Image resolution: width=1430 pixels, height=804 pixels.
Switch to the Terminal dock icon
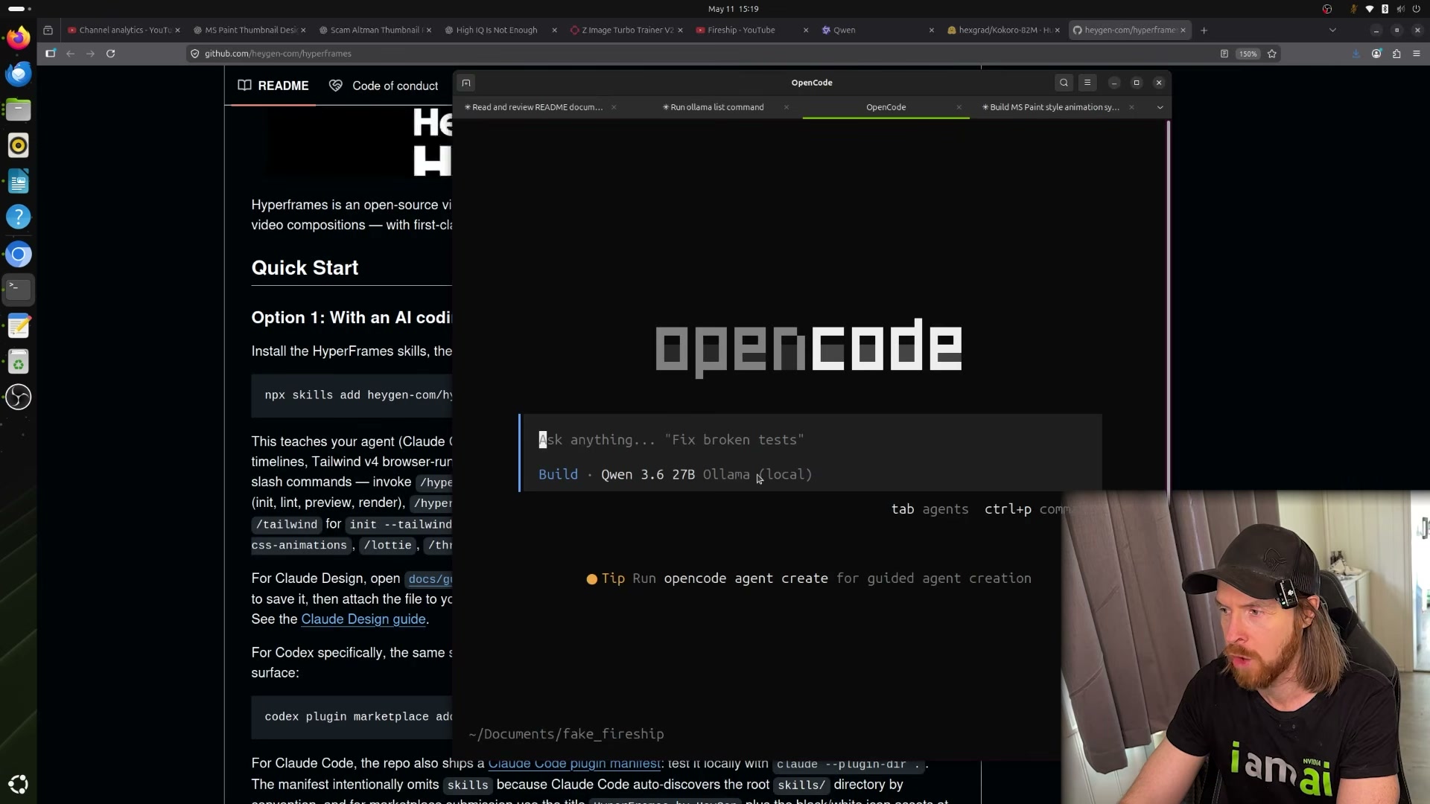coord(19,289)
